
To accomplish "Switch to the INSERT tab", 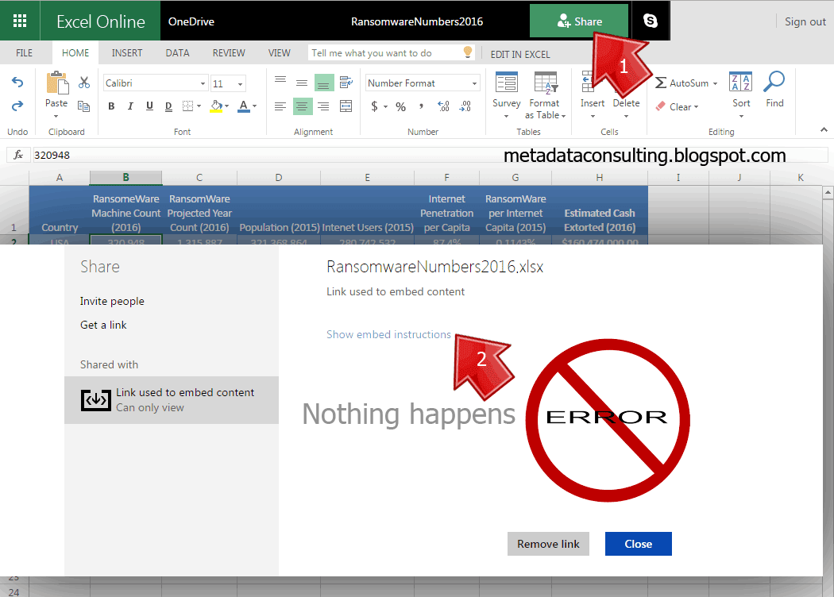I will pos(127,53).
